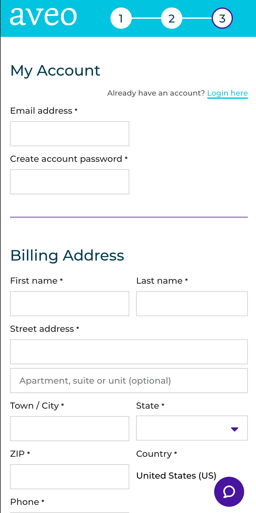Click the aveo logo
The width and height of the screenshot is (256, 513).
tap(43, 17)
